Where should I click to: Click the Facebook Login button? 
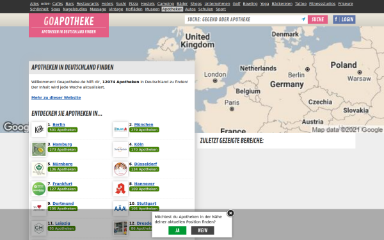pos(344,19)
